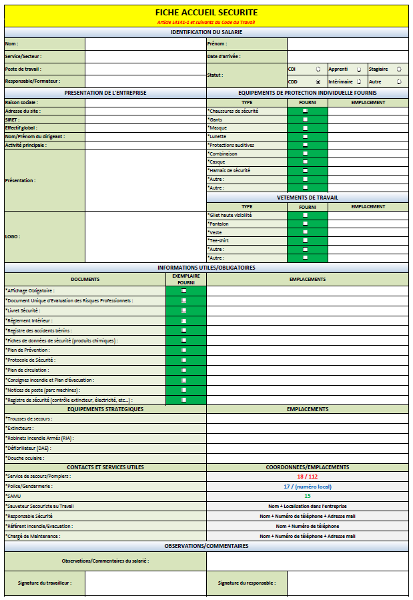The width and height of the screenshot is (413, 600).
Task: Check the Notices de poste checkbox
Action: [x=184, y=390]
